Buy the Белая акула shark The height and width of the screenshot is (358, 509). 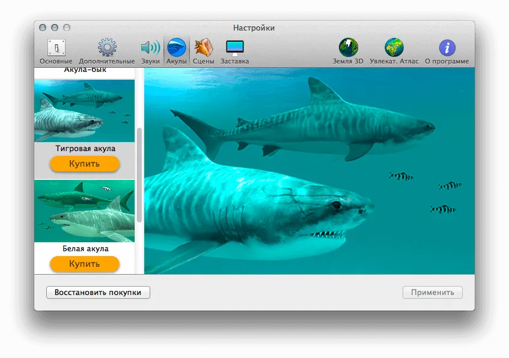(x=84, y=264)
